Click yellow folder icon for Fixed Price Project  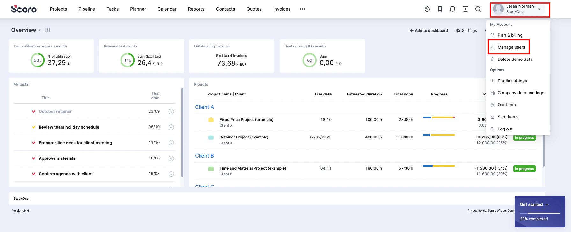(x=211, y=120)
